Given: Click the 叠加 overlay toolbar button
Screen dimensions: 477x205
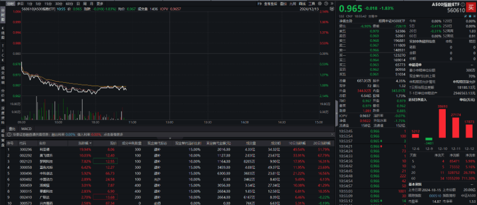Looking at the screenshot, I should click(x=283, y=4).
